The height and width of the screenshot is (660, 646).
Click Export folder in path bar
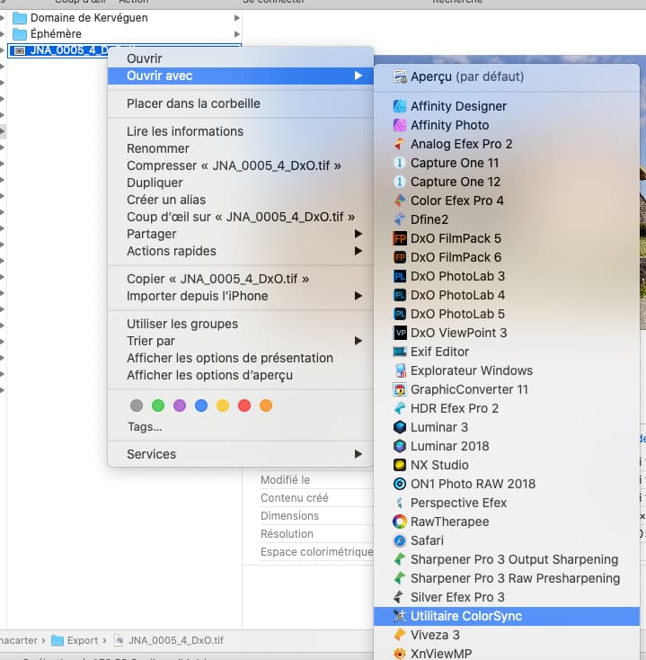75,640
